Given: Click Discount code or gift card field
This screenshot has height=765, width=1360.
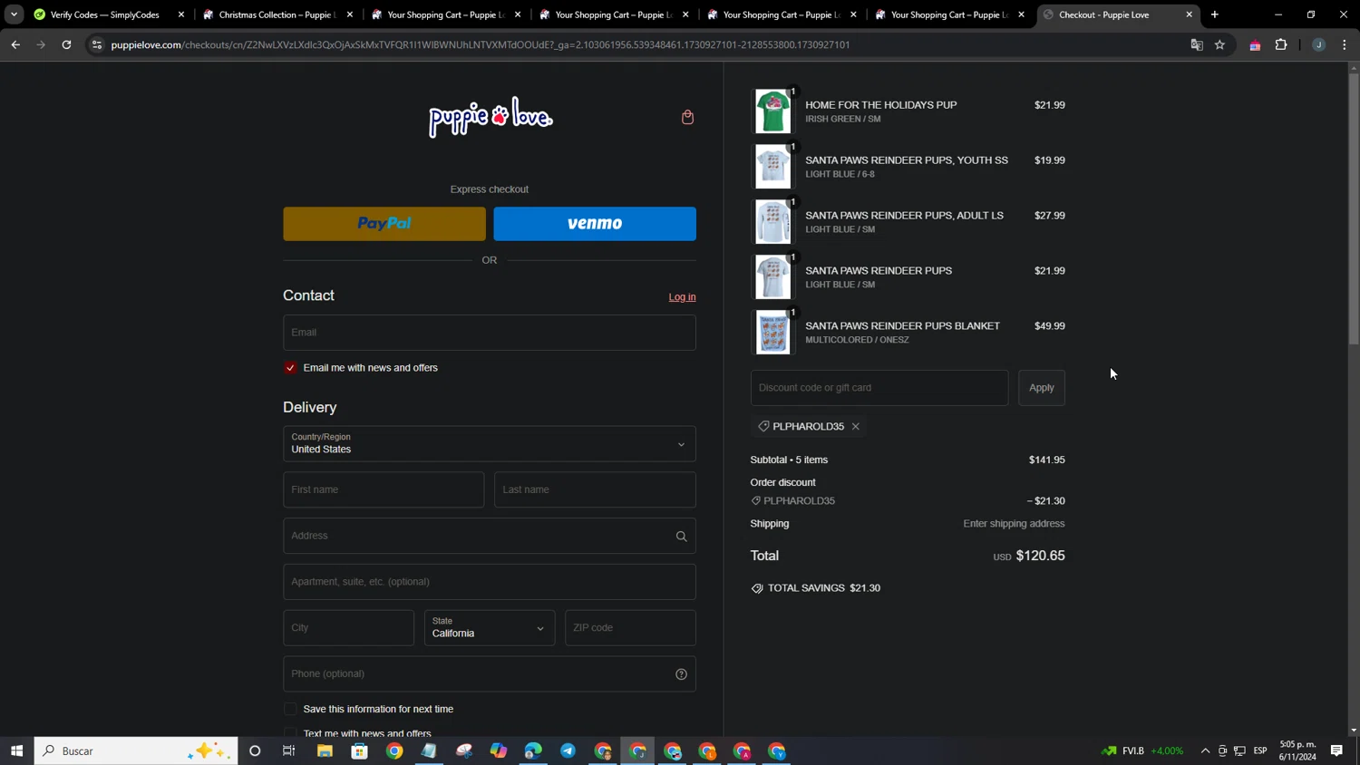Looking at the screenshot, I should click(879, 388).
